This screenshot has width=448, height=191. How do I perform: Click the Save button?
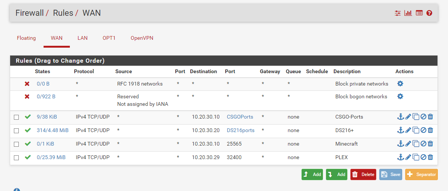[x=391, y=174]
